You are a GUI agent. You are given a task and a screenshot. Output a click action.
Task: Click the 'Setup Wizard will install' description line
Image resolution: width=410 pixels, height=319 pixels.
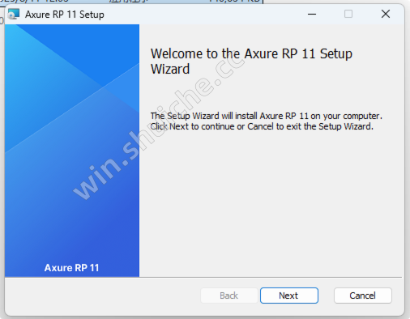click(x=267, y=116)
